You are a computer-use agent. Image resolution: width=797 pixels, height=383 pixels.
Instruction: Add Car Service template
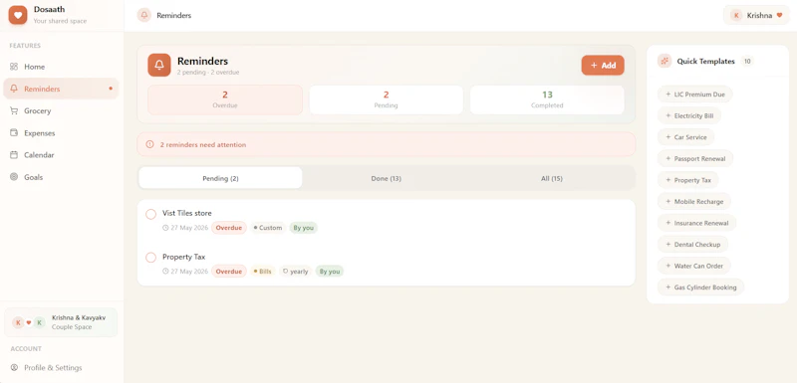click(x=686, y=137)
